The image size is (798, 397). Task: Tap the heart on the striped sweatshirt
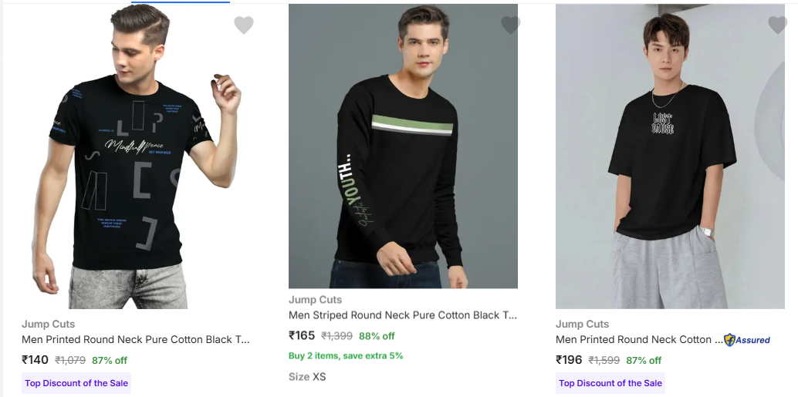511,25
